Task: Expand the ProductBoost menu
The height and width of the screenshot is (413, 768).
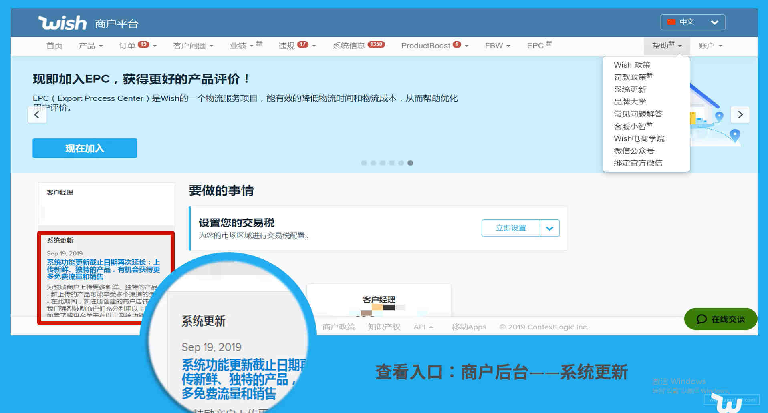Action: tap(435, 46)
